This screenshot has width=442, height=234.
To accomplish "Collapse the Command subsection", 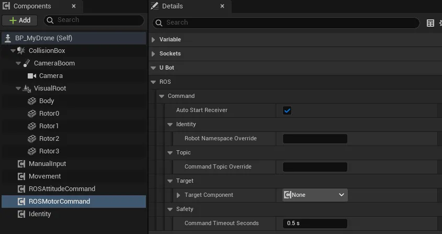I will click(x=162, y=96).
